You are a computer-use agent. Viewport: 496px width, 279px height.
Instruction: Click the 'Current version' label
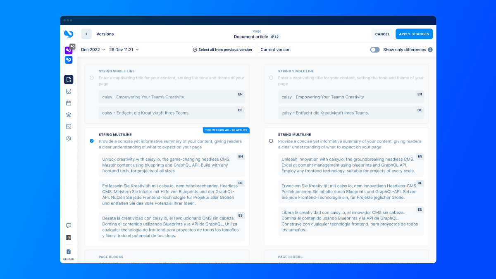tap(276, 50)
